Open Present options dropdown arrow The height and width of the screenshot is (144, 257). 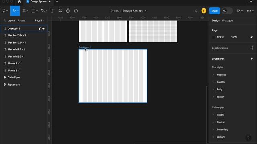click(x=242, y=11)
